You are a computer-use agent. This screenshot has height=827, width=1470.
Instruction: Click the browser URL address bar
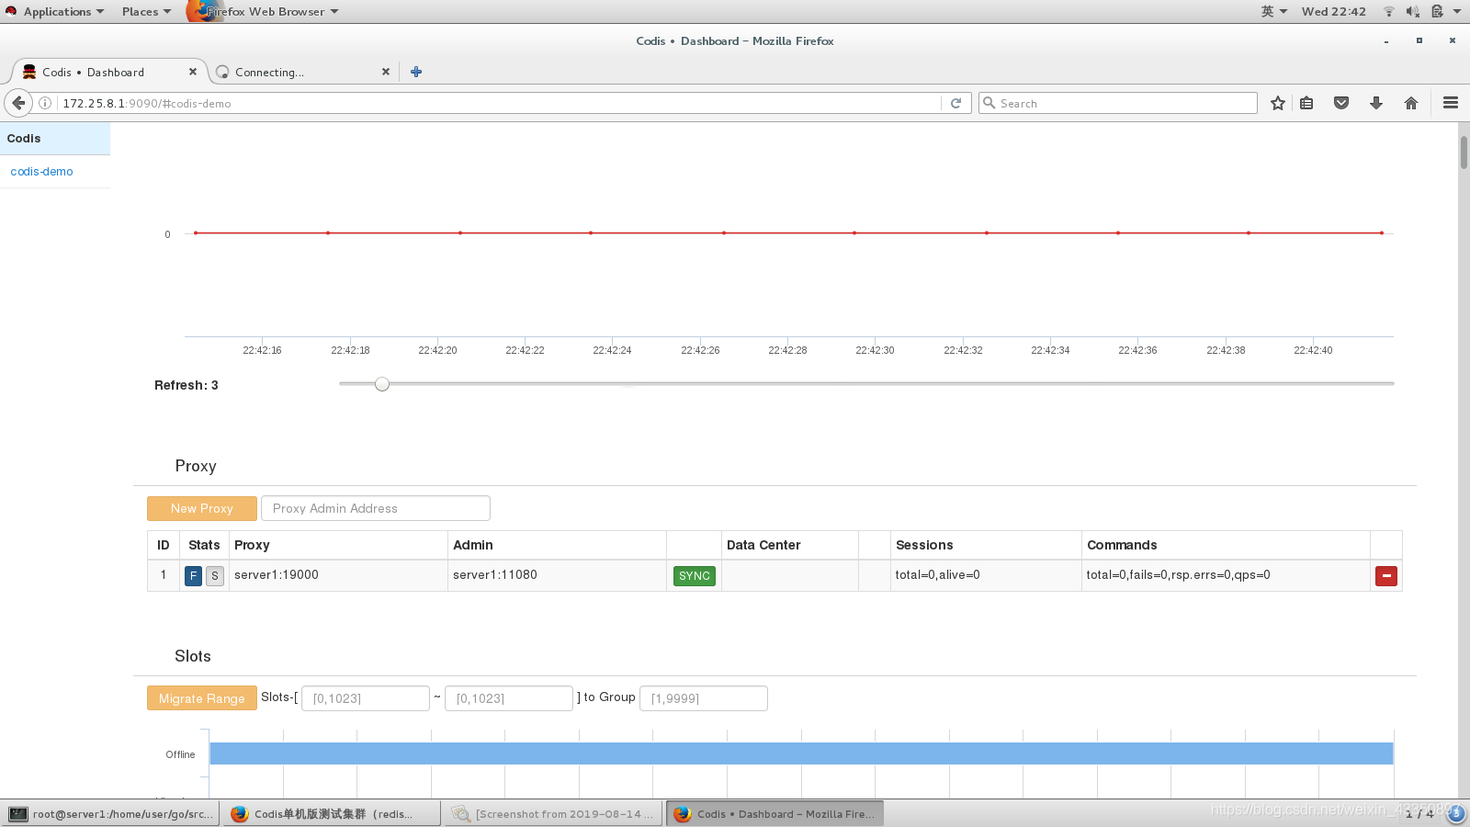[x=501, y=103]
